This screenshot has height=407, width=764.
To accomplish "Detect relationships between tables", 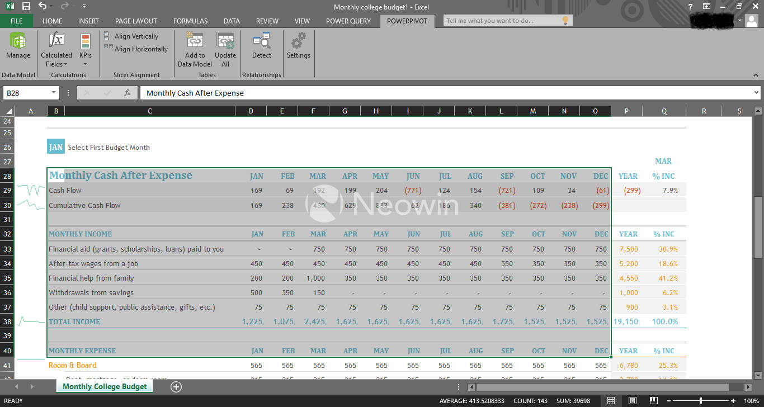I will click(261, 46).
